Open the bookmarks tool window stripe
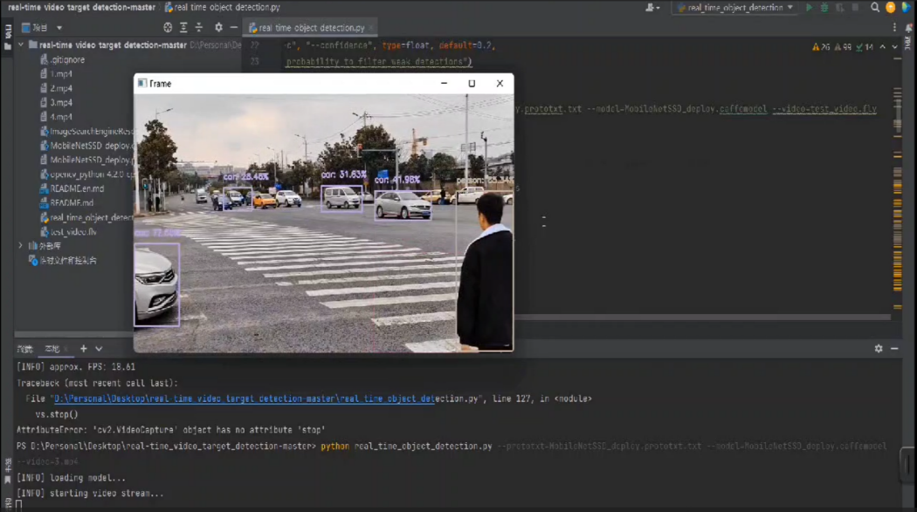 tap(8, 471)
